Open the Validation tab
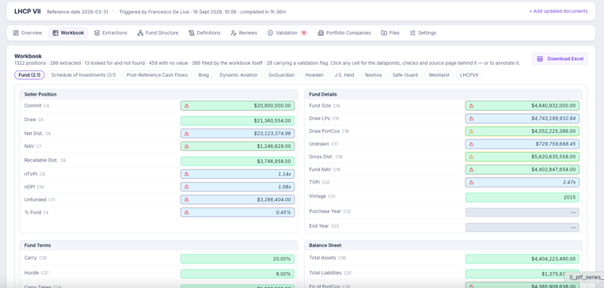This screenshot has width=604, height=288. [287, 32]
